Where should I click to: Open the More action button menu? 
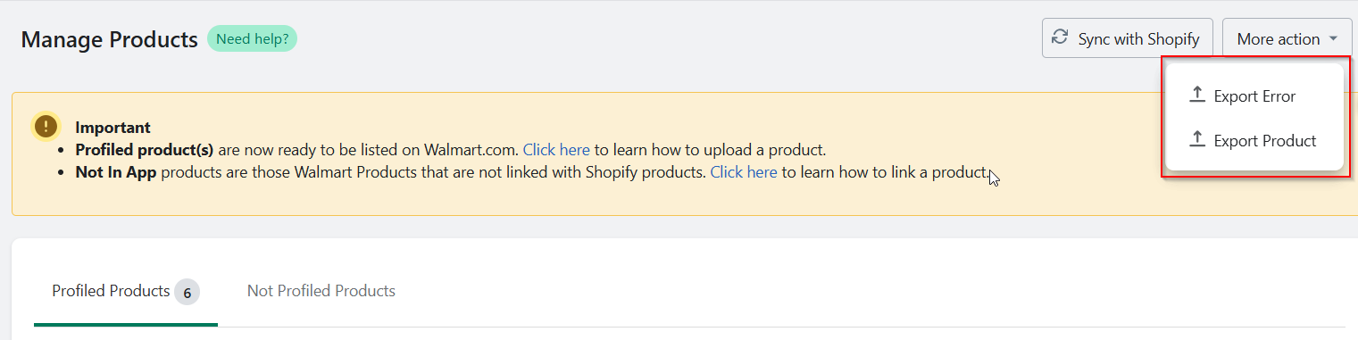tap(1287, 38)
